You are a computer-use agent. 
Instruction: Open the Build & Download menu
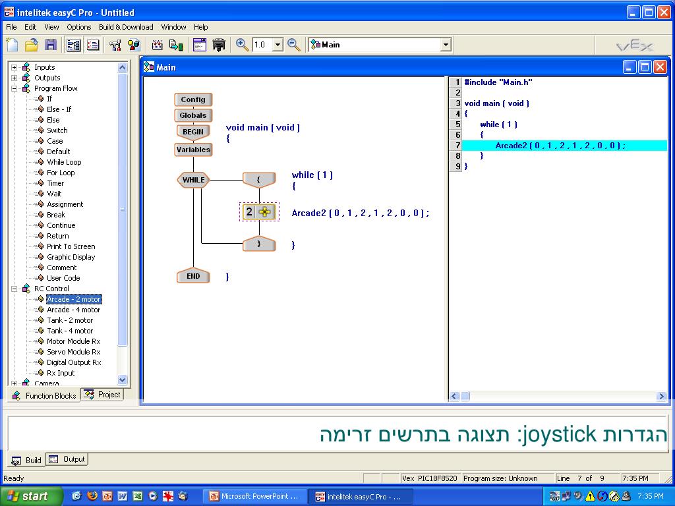[126, 27]
